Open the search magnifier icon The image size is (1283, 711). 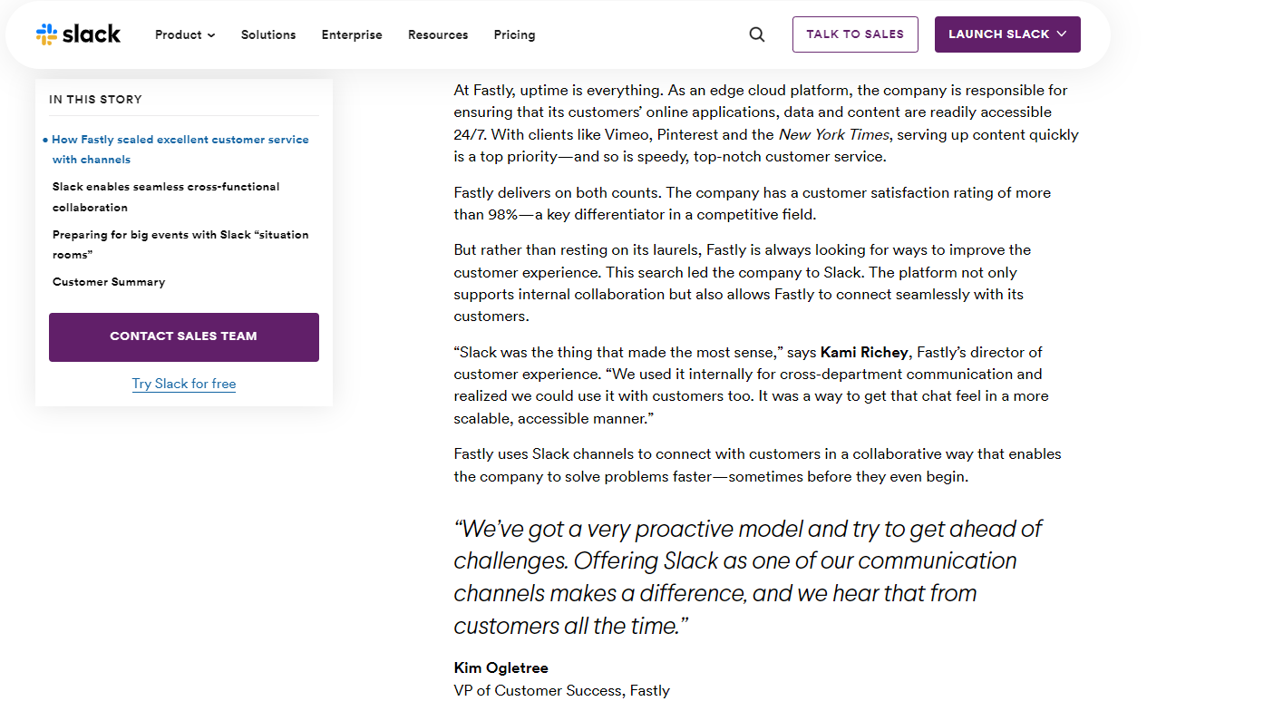[x=757, y=34]
